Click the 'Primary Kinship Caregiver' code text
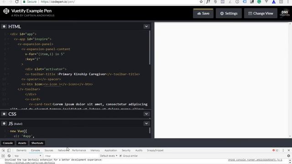 (x=82, y=74)
